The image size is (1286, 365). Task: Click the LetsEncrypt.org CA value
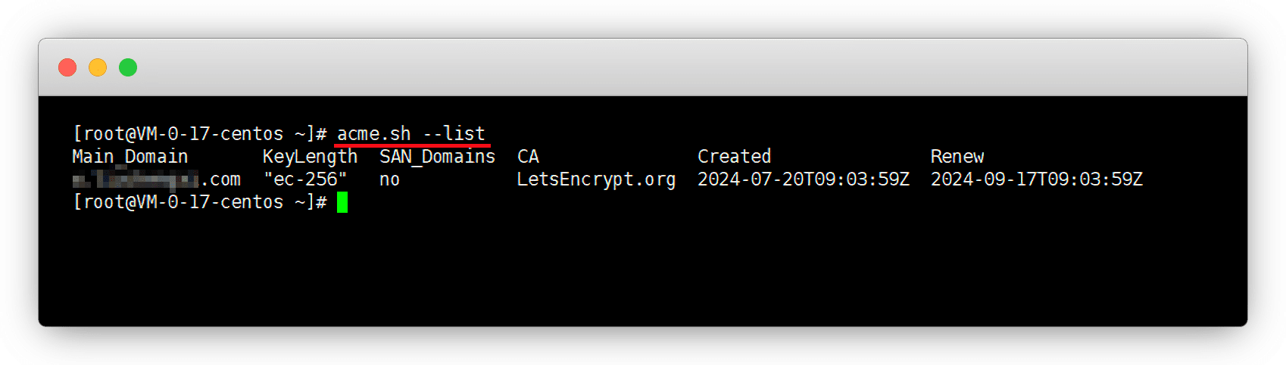click(x=596, y=179)
